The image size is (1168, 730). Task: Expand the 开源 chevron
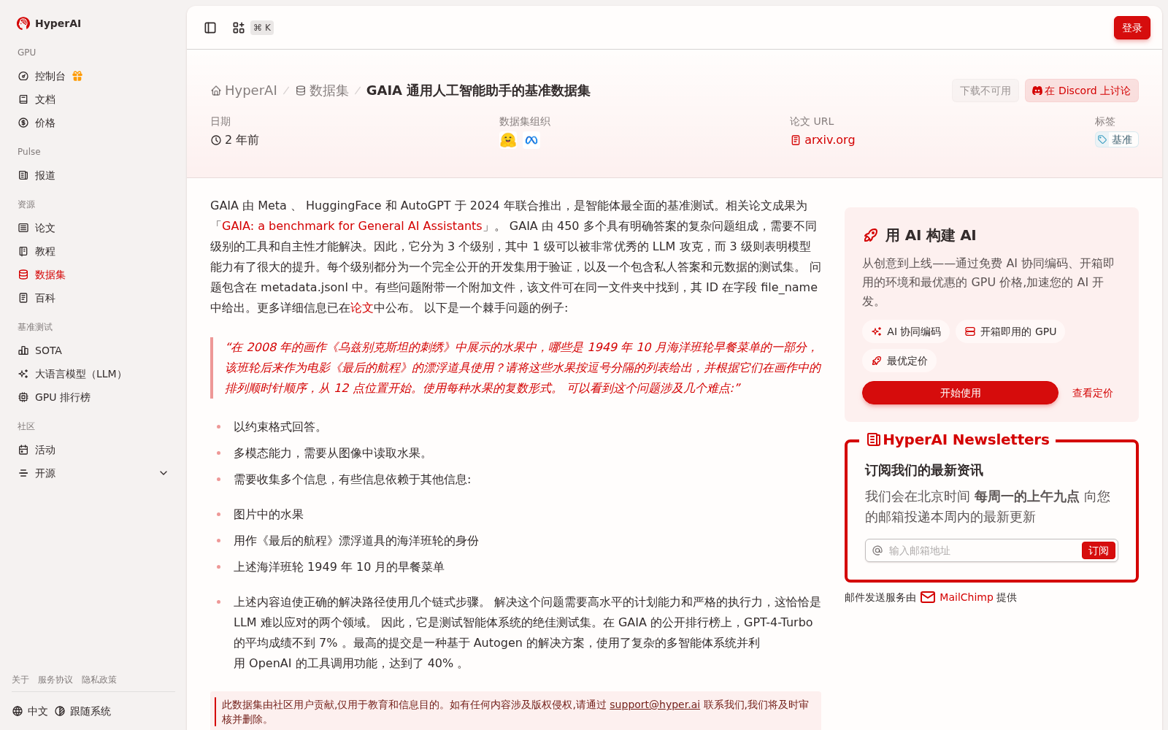pyautogui.click(x=164, y=473)
